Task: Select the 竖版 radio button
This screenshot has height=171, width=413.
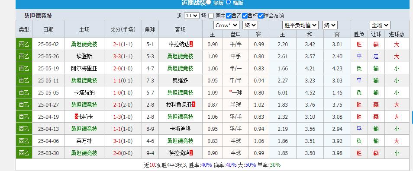Action: point(209,2)
